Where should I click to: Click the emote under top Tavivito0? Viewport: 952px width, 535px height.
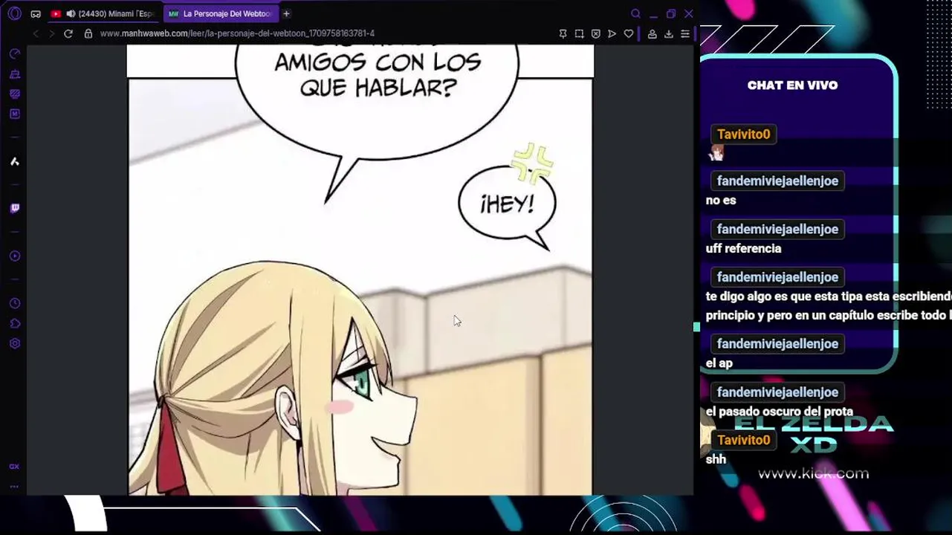point(716,153)
